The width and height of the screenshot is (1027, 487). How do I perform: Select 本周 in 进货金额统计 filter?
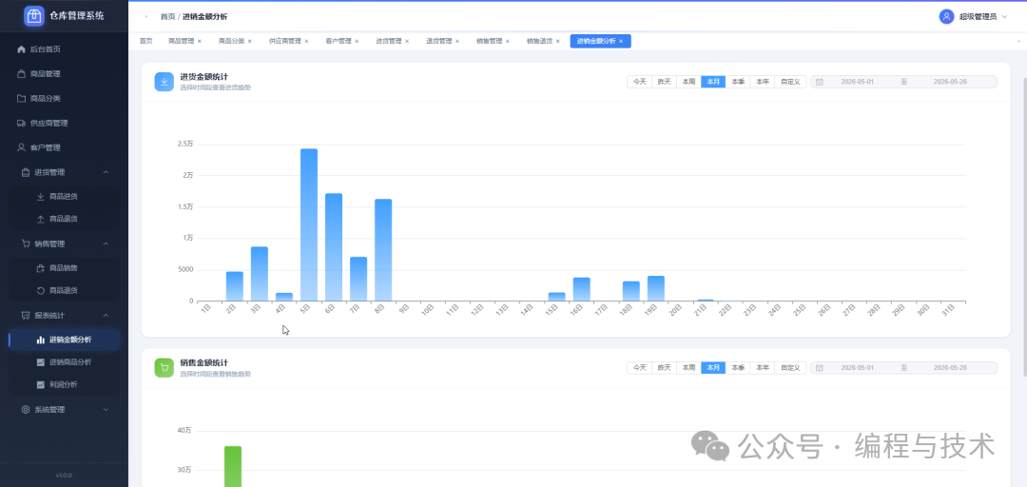tap(688, 82)
